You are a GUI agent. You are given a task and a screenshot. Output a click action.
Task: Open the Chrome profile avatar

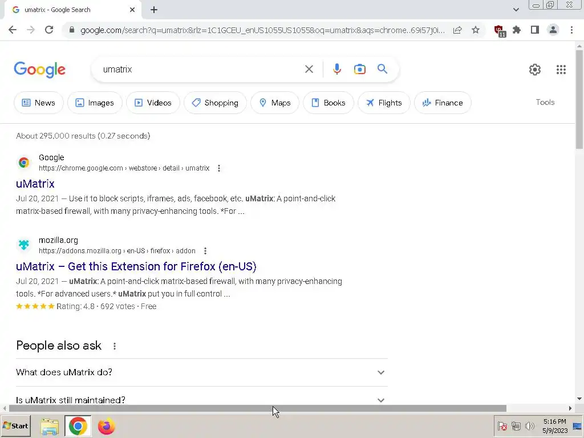[553, 30]
